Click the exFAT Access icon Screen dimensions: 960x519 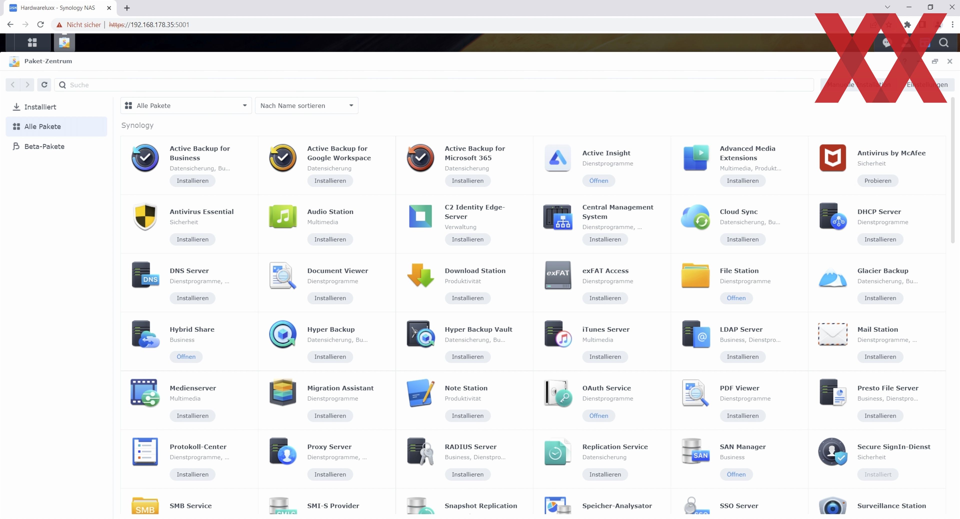[x=557, y=275]
